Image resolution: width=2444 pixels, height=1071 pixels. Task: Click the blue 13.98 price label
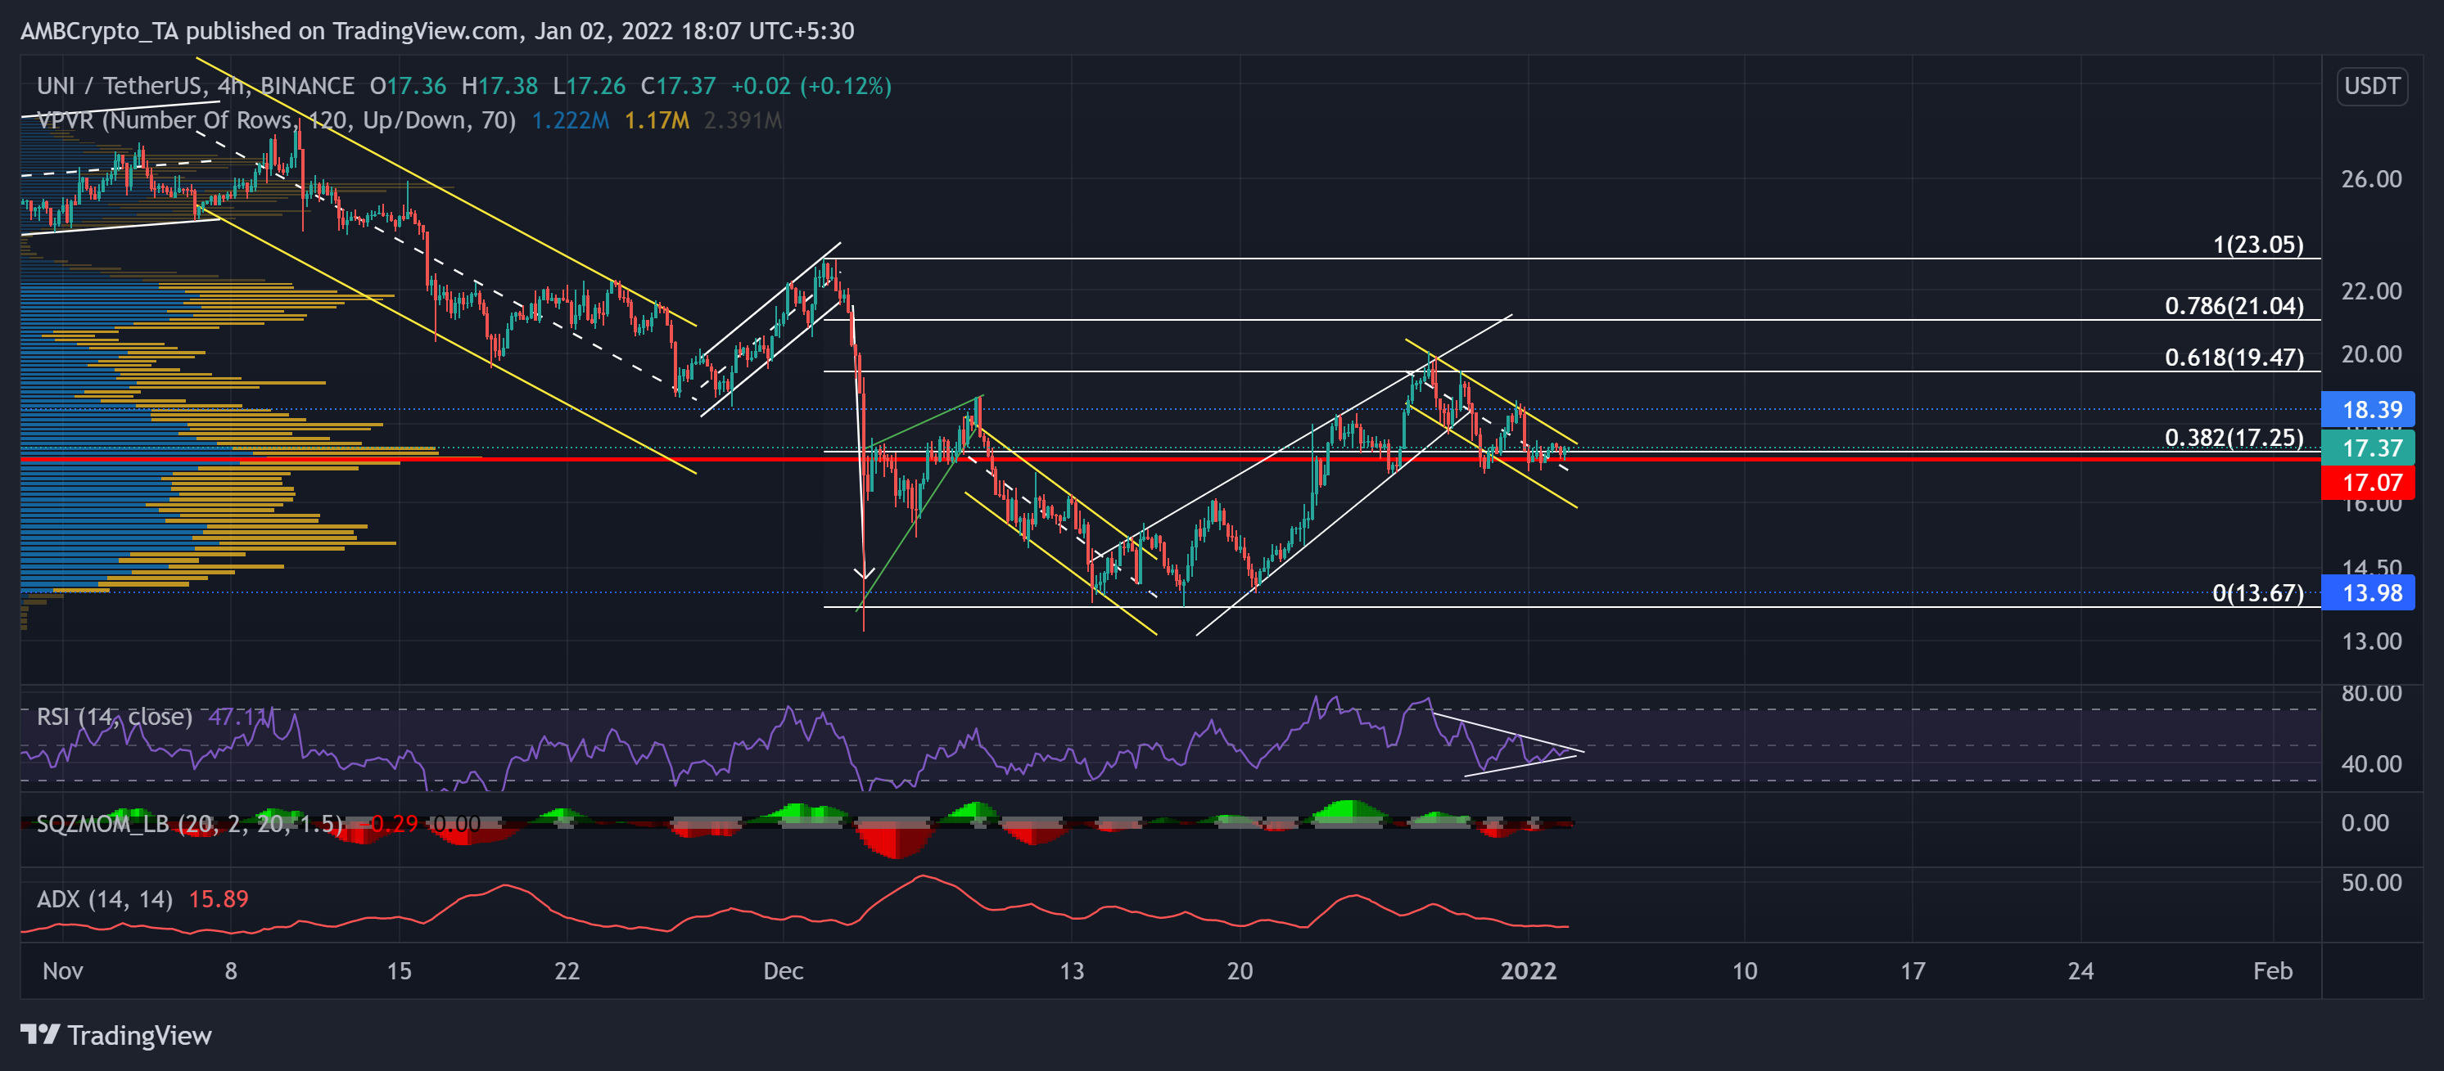pyautogui.click(x=2369, y=593)
